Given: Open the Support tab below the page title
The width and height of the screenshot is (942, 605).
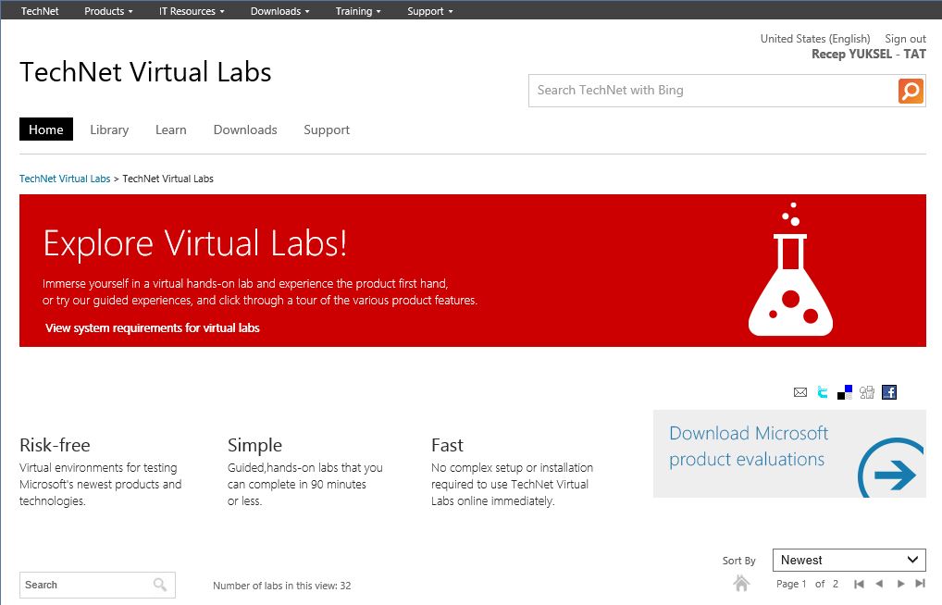Looking at the screenshot, I should [327, 130].
